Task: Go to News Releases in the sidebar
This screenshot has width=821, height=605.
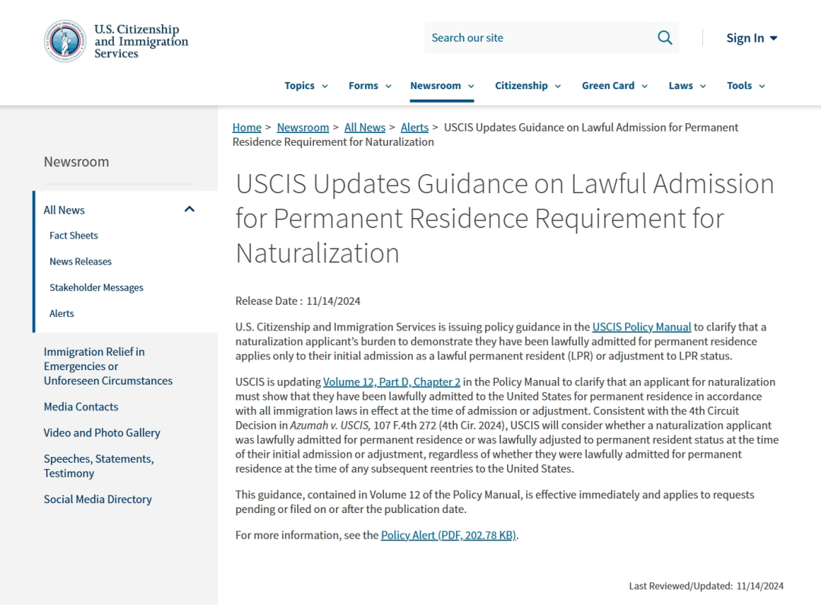Action: pos(80,261)
